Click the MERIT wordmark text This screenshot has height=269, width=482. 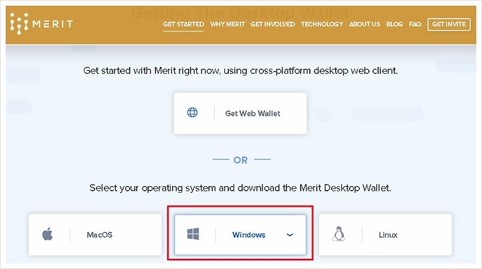(x=53, y=23)
